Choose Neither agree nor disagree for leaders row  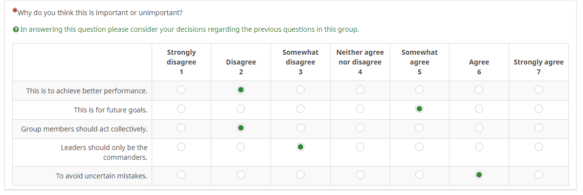tap(360, 147)
